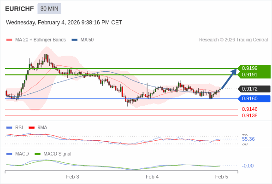Click the Feb 3 date axis label
This screenshot has height=184, width=272.
(x=72, y=177)
